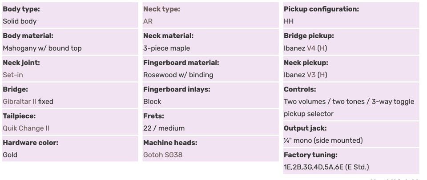Click the Solid body value text

(x=20, y=21)
